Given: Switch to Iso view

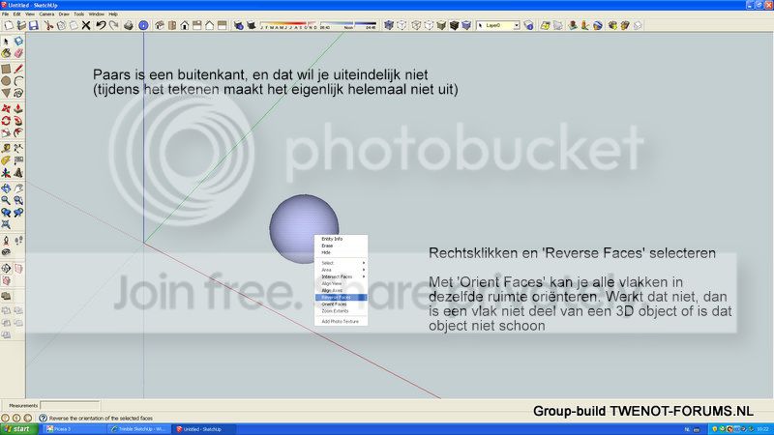Looking at the screenshot, I should tap(159, 25).
